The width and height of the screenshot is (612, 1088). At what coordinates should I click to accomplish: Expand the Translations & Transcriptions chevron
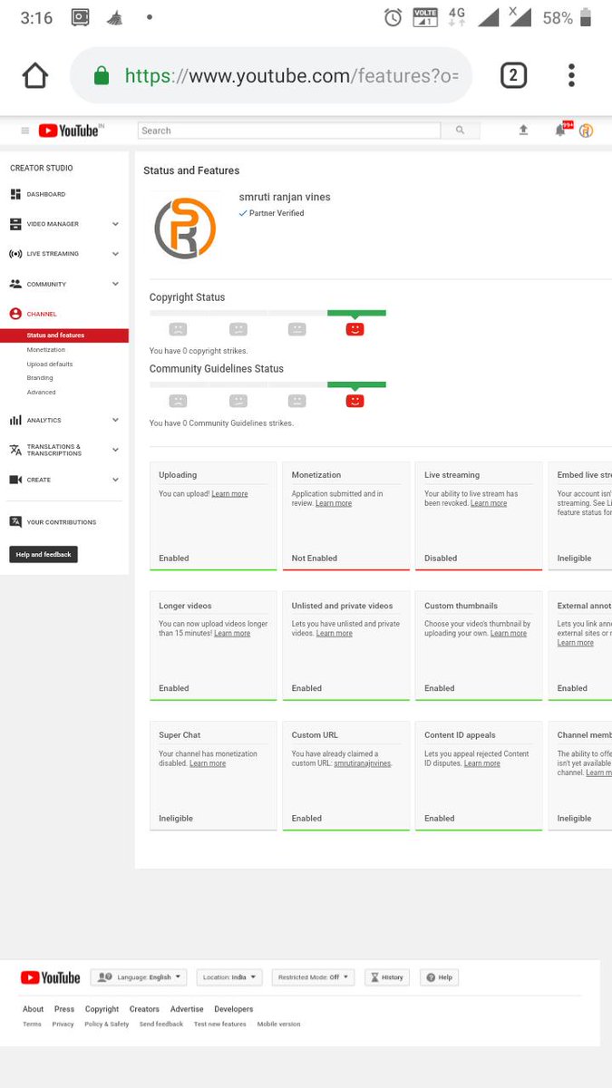pos(115,450)
